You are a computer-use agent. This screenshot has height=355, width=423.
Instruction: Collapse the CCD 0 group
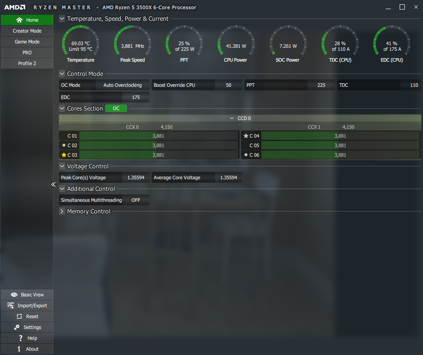[x=232, y=118]
